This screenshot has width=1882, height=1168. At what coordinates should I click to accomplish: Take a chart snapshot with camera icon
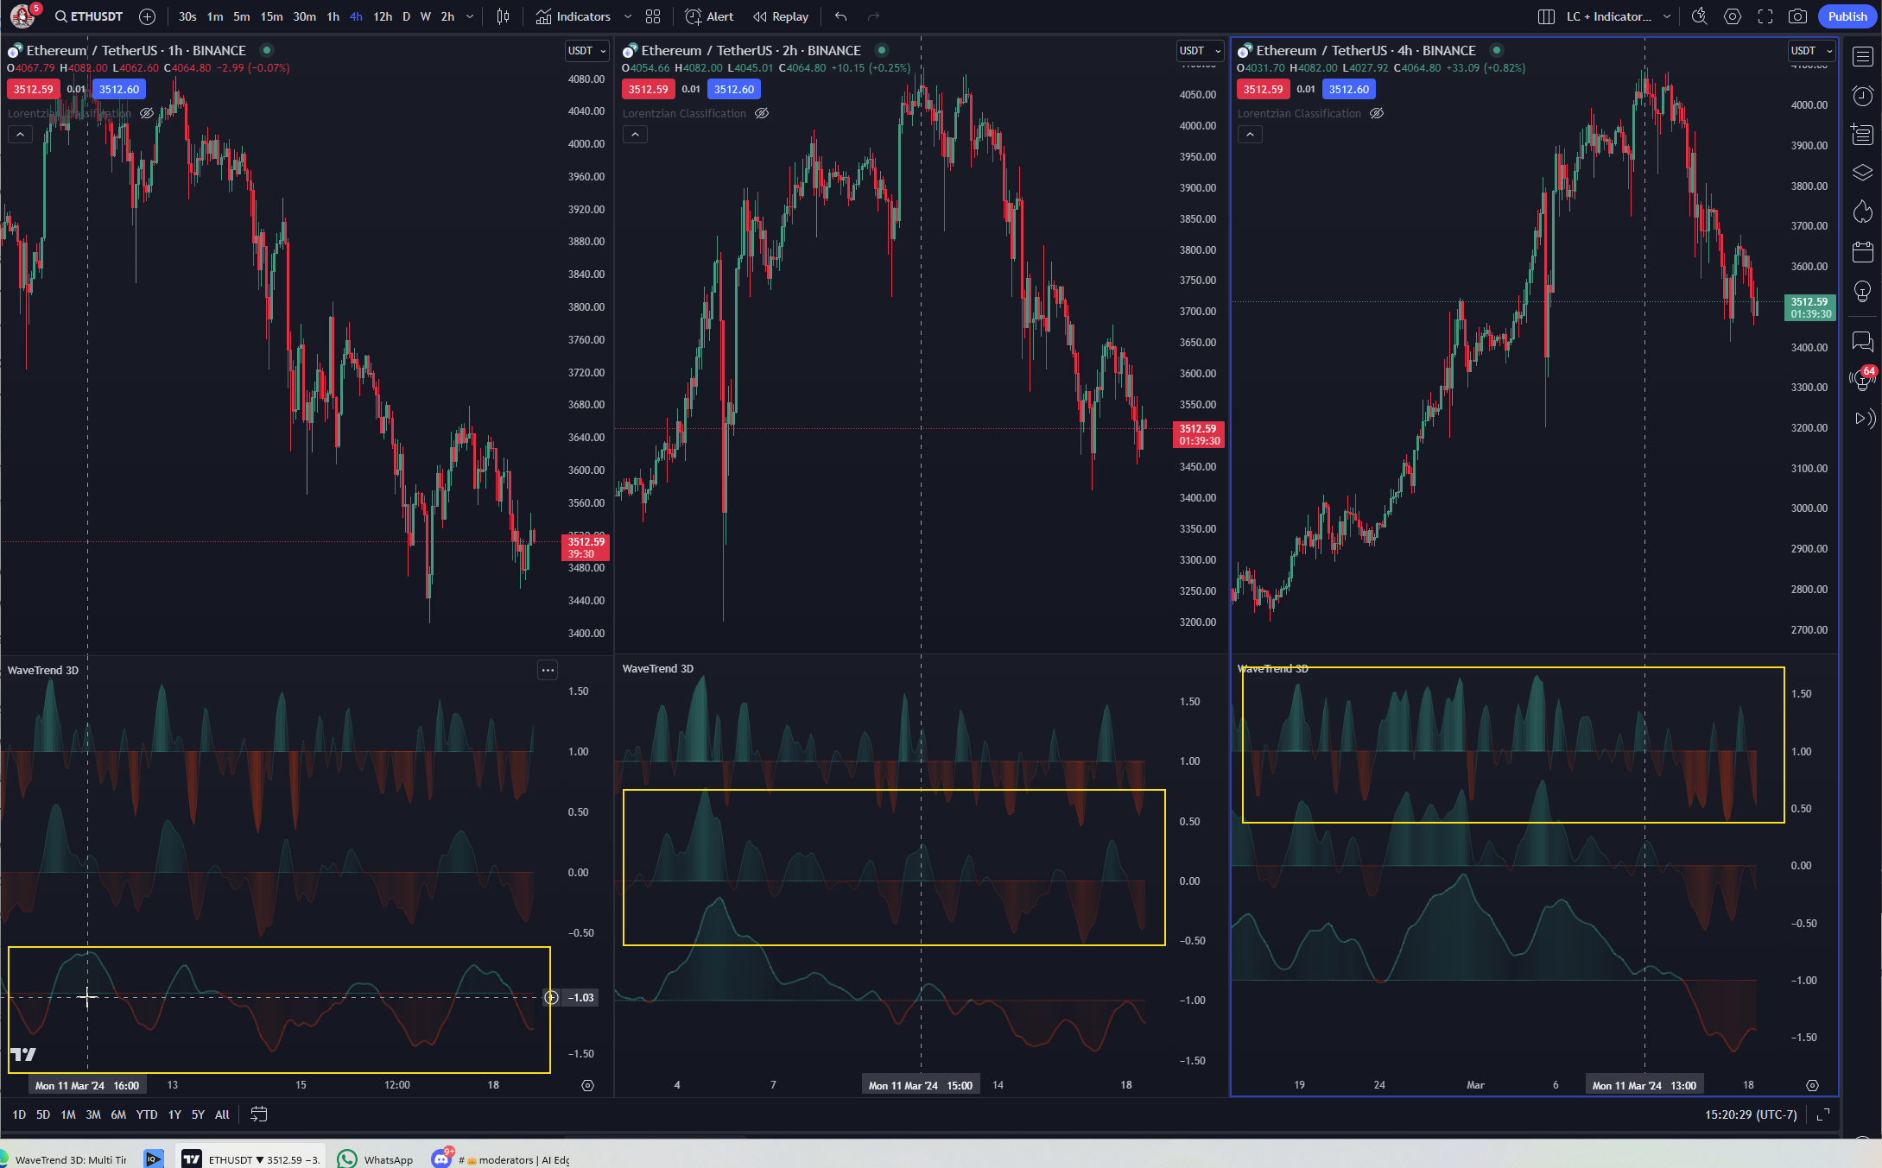(x=1797, y=16)
